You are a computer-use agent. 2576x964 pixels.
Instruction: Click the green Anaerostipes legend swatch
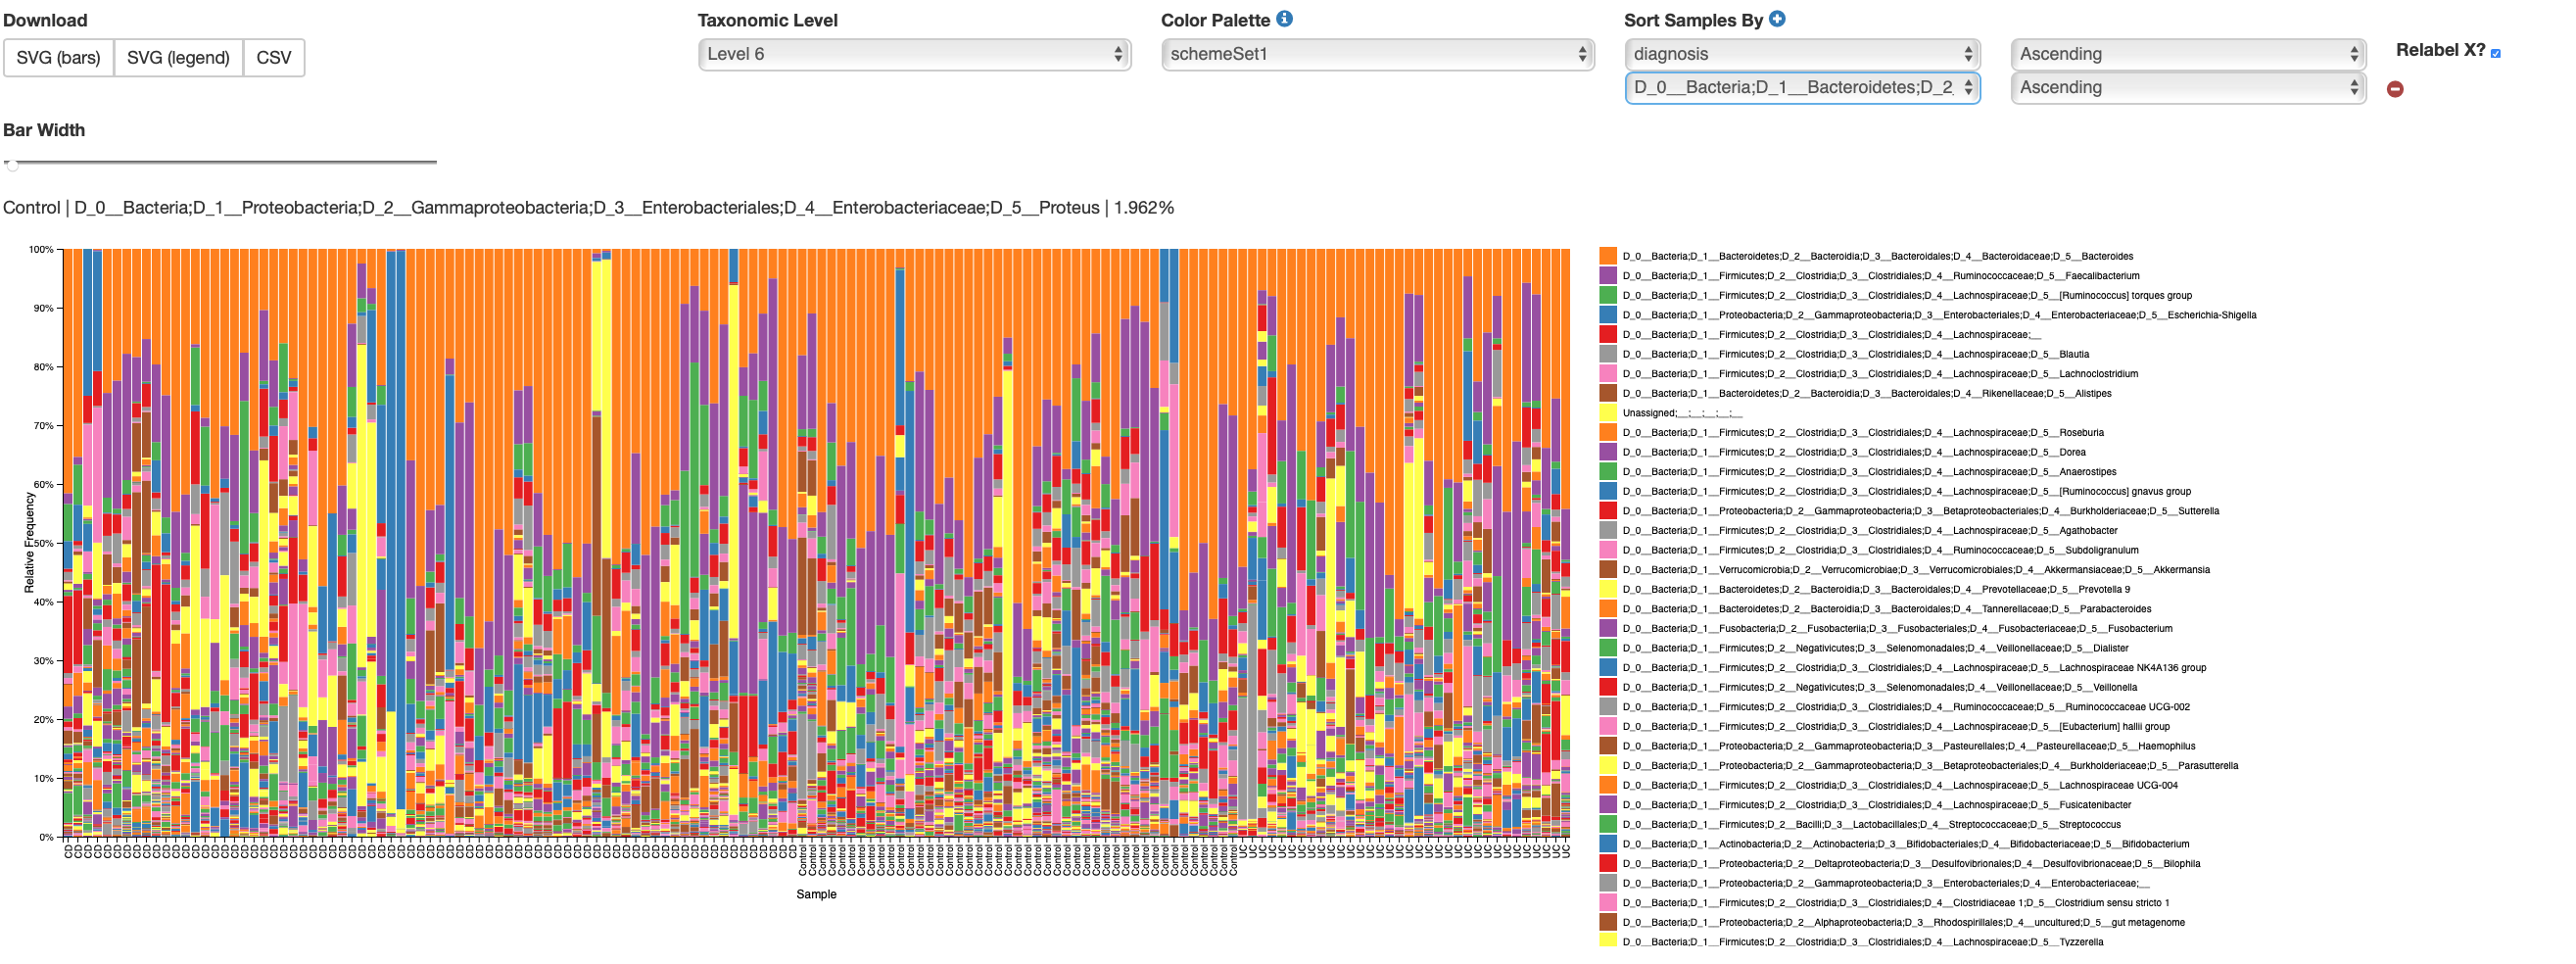[1608, 472]
